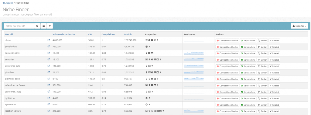Click Related for shein
311x115 pixels.
pos(274,40)
